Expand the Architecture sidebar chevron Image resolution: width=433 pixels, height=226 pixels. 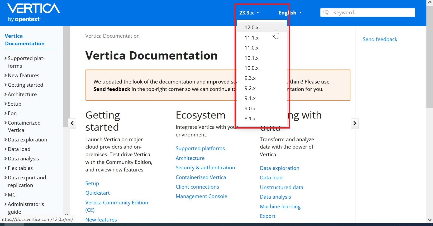click(x=6, y=94)
